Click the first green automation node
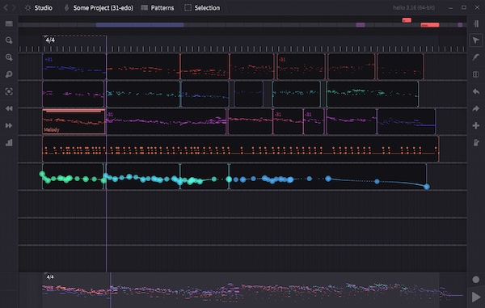 42,174
